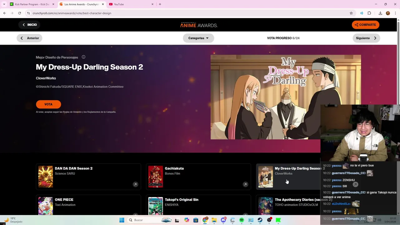The width and height of the screenshot is (400, 225).
Task: Open the site information icon in address bar
Action: pos(28,13)
